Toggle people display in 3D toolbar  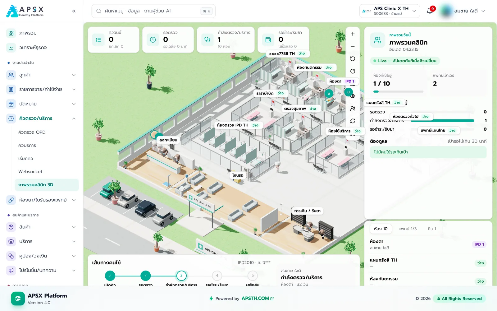(353, 109)
